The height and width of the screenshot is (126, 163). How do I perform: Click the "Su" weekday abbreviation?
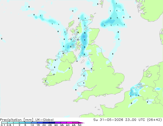click(95, 120)
